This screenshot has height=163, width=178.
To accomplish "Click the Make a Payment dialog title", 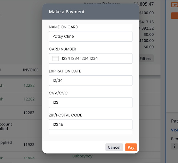I will (67, 12).
